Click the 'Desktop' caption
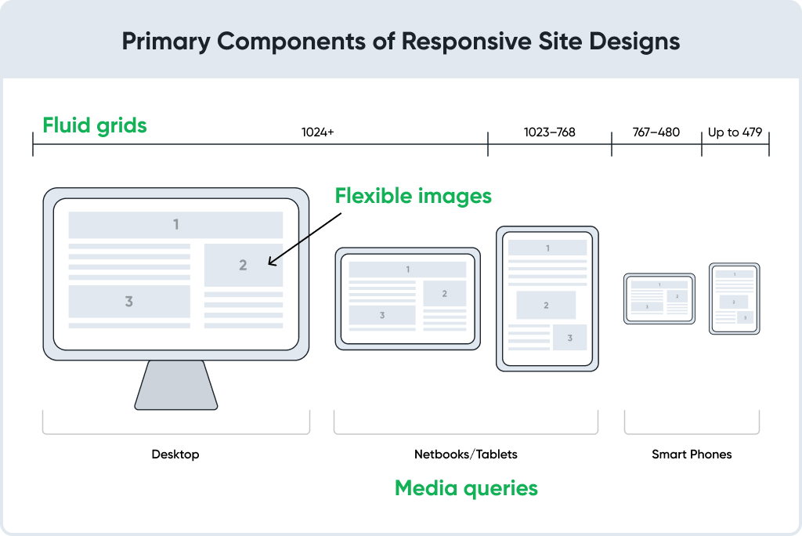Viewport: 802px width, 536px height. [x=175, y=454]
